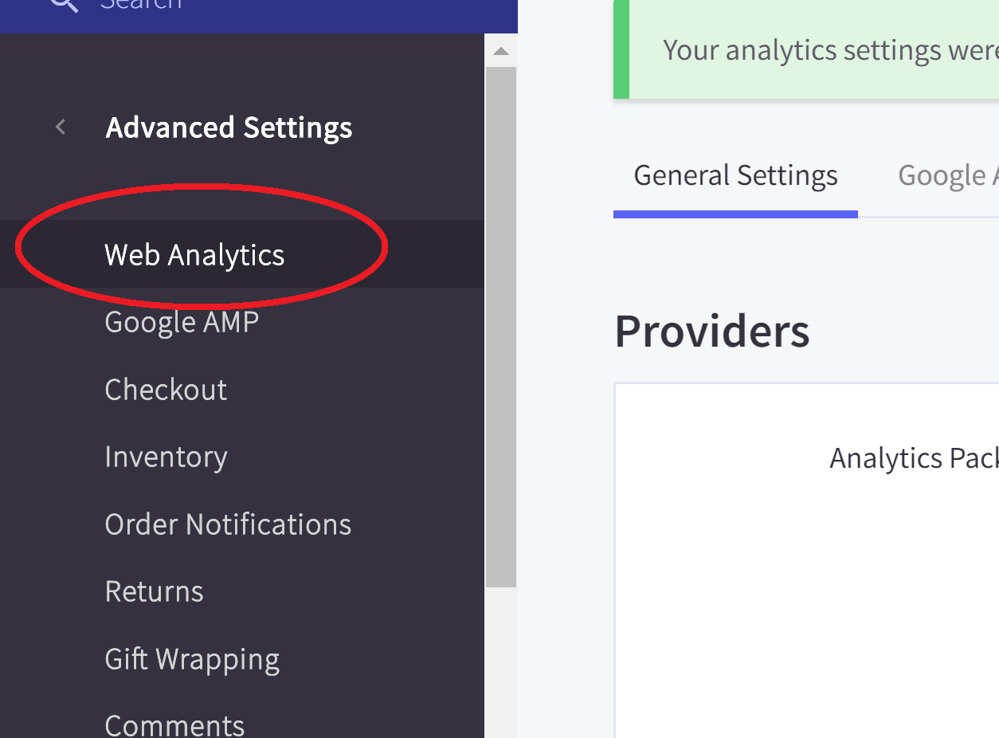The width and height of the screenshot is (999, 738).
Task: Open the Google AMP settings
Action: (x=182, y=323)
